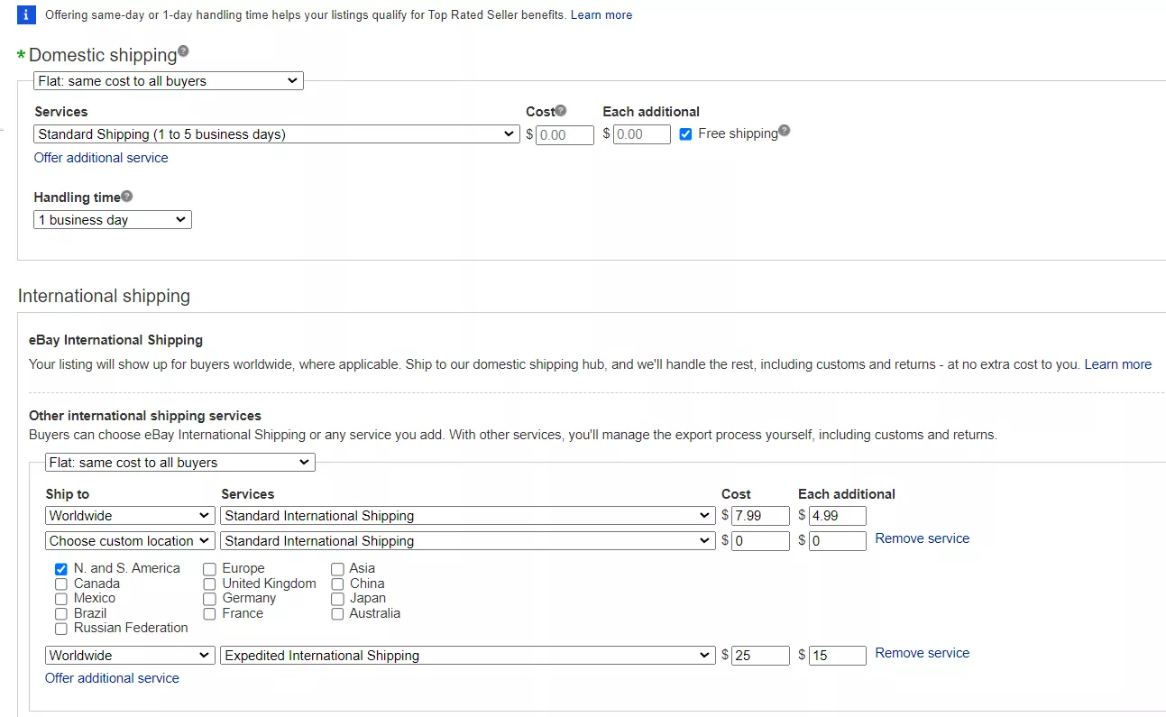1166x717 pixels.
Task: Open Standard International Shipping dropdown for custom location
Action: (x=467, y=541)
